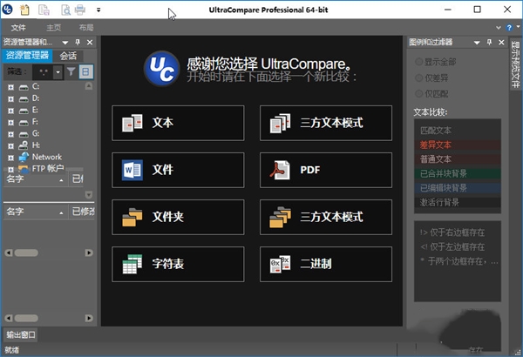Open the 显示被选文件 vertical side tab

515,64
